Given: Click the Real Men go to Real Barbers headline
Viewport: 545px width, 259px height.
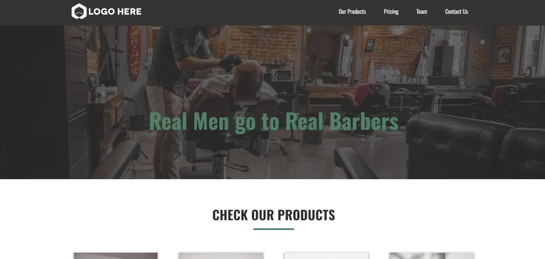Looking at the screenshot, I should [274, 122].
